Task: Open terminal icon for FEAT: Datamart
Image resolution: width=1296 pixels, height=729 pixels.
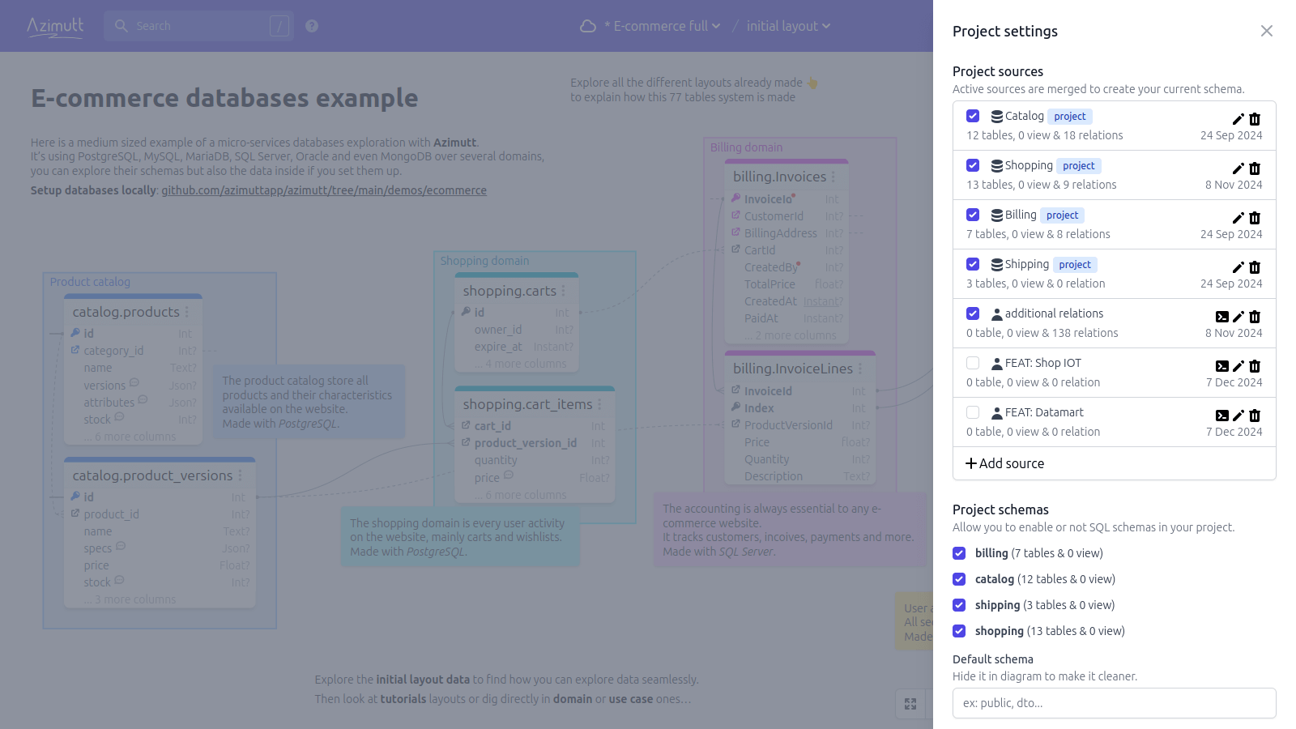Action: (x=1222, y=416)
